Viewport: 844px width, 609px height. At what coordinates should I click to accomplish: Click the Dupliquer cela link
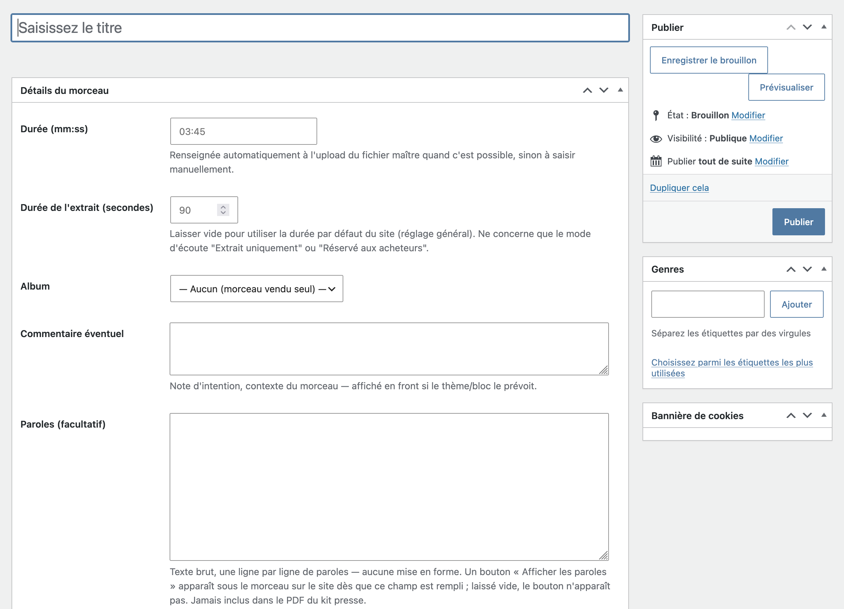pos(679,188)
